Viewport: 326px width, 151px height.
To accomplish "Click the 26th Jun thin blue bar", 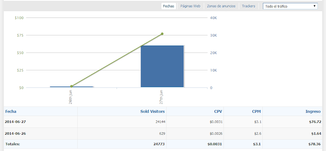I will click(72, 87).
